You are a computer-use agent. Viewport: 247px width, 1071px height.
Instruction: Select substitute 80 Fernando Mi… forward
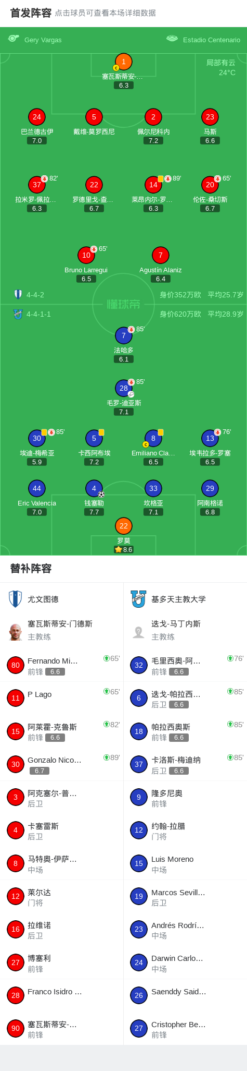pos(61,666)
